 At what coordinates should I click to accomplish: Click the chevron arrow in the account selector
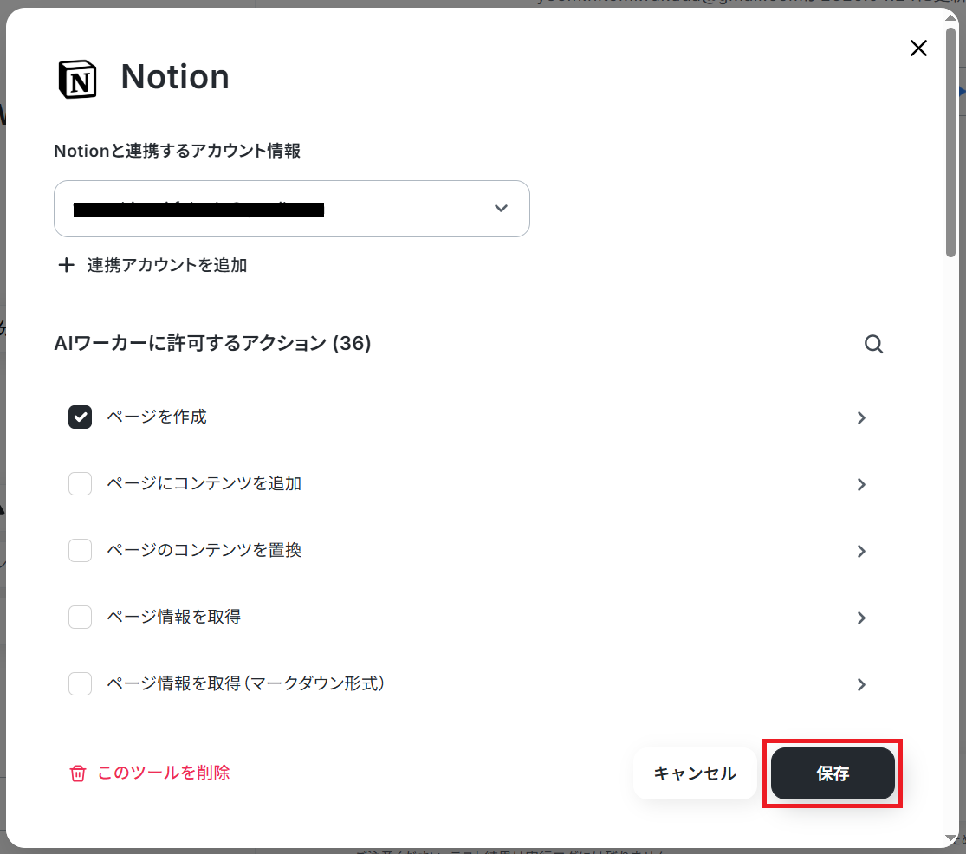pyautogui.click(x=501, y=209)
